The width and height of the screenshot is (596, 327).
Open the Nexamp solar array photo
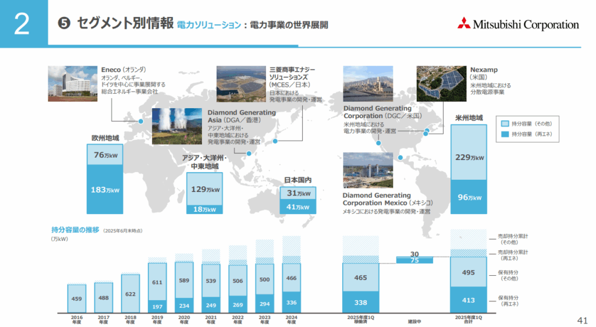coord(441,84)
